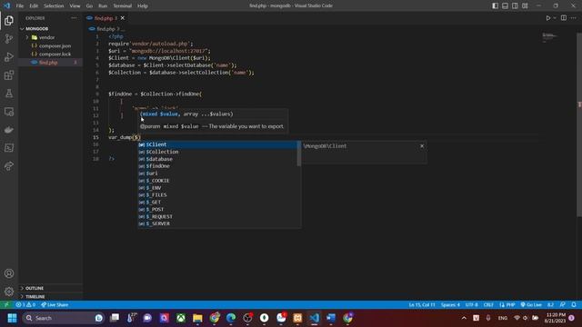Click PHP version 8.2 in status bar
The image size is (582, 327).
[550, 305]
